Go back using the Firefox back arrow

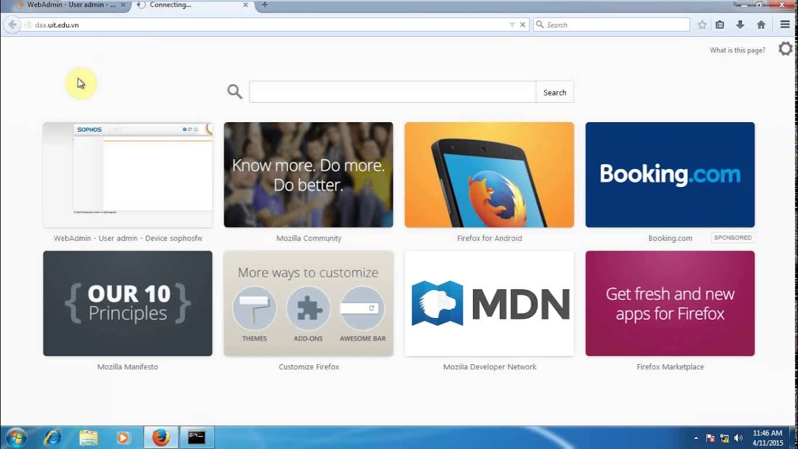(x=12, y=25)
